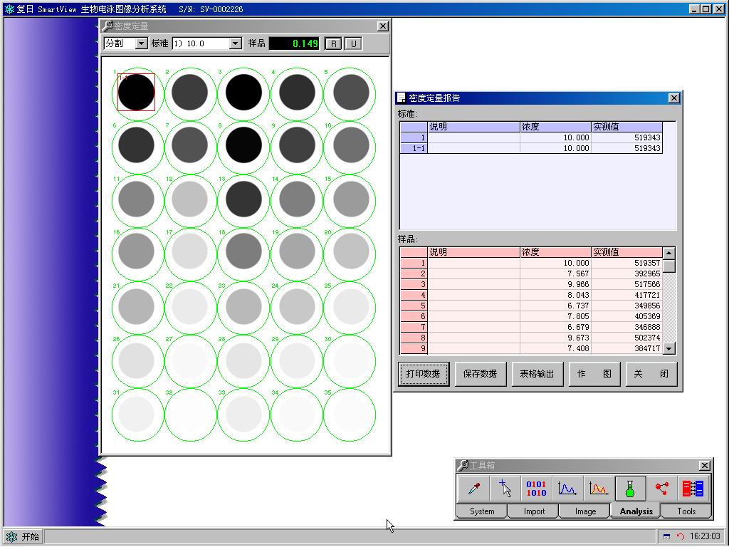The width and height of the screenshot is (729, 547).
Task: Switch to the System tab
Action: 482,511
